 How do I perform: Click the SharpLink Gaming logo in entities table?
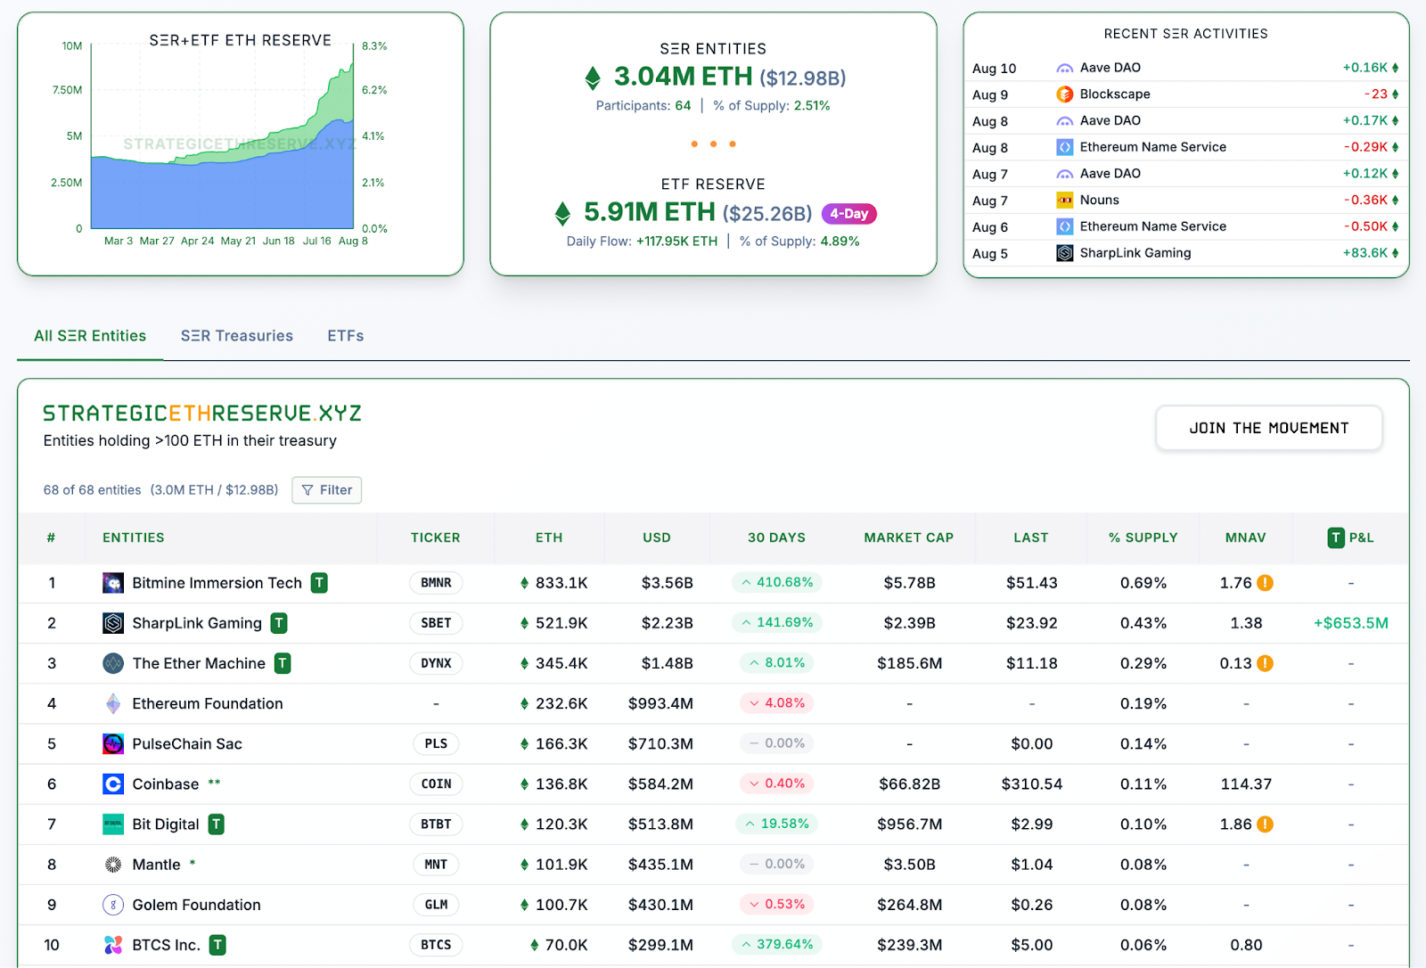[x=113, y=623]
